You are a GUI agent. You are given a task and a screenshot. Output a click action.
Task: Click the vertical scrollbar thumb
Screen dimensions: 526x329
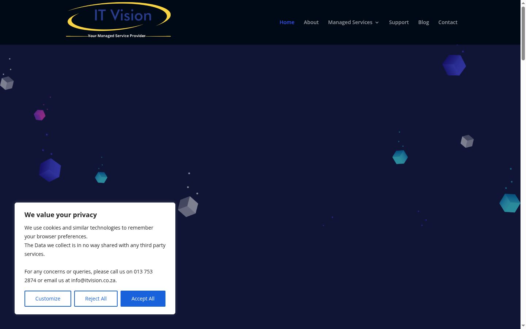(x=523, y=33)
